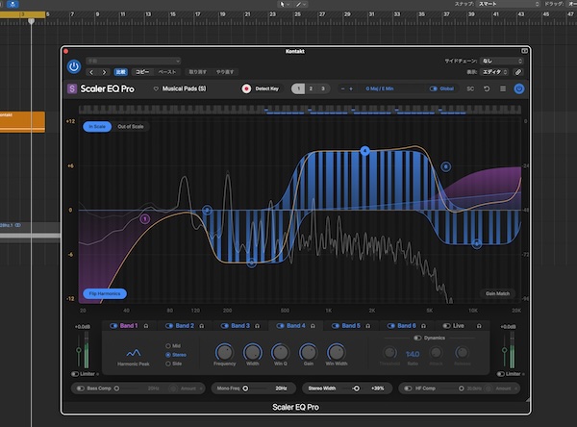Enable the right output Limiter switch
Viewport: 577px width, 427px height.
tap(500, 374)
